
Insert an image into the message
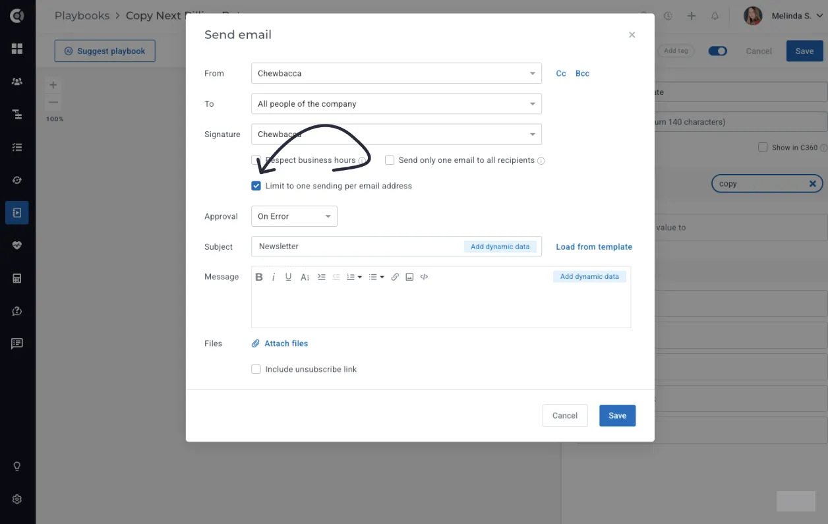tap(409, 277)
